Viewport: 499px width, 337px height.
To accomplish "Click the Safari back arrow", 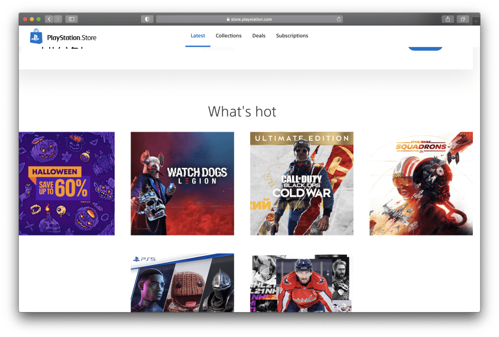I will coord(49,19).
